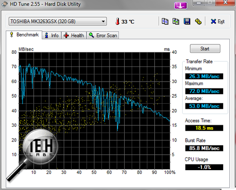Click the copy text to clipboard icon
The height and width of the screenshot is (190, 236).
tap(165, 21)
